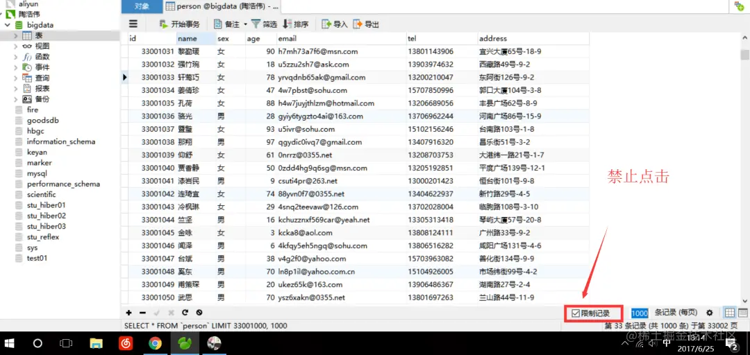Select the fire database
The width and height of the screenshot is (750, 355).
pyautogui.click(x=33, y=110)
